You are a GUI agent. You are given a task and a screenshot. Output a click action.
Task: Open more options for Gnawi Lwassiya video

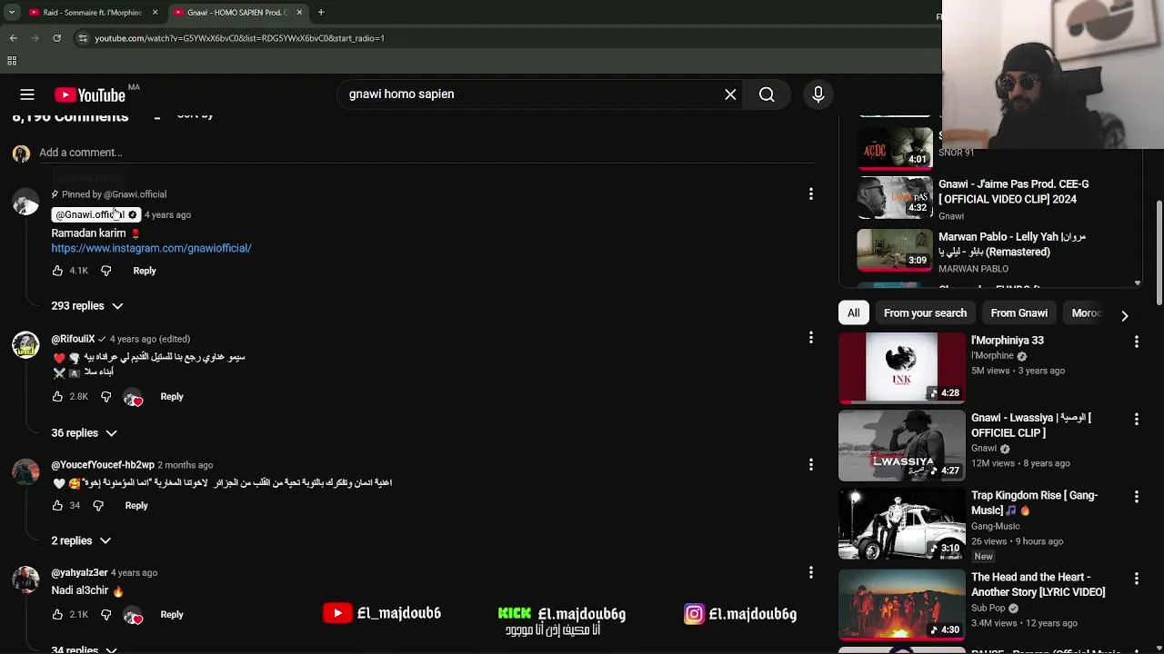[x=1136, y=419]
